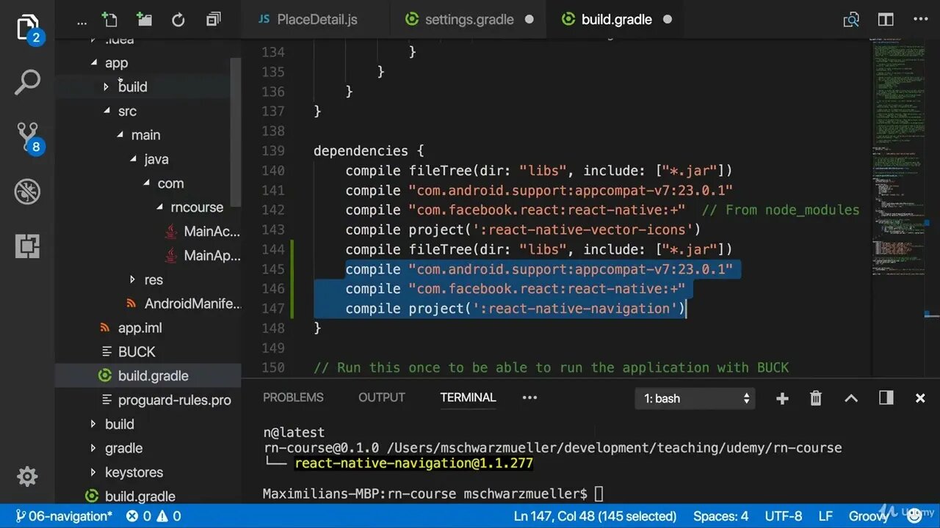Switch to settings.gradle tab
The height and width of the screenshot is (528, 940).
click(x=469, y=20)
